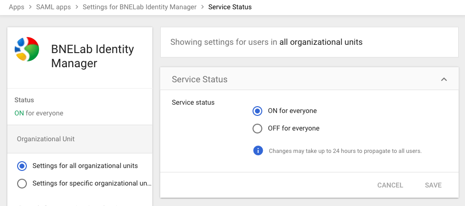This screenshot has height=206, width=465.
Task: Click the 'Service status' field label
Action: coord(193,103)
